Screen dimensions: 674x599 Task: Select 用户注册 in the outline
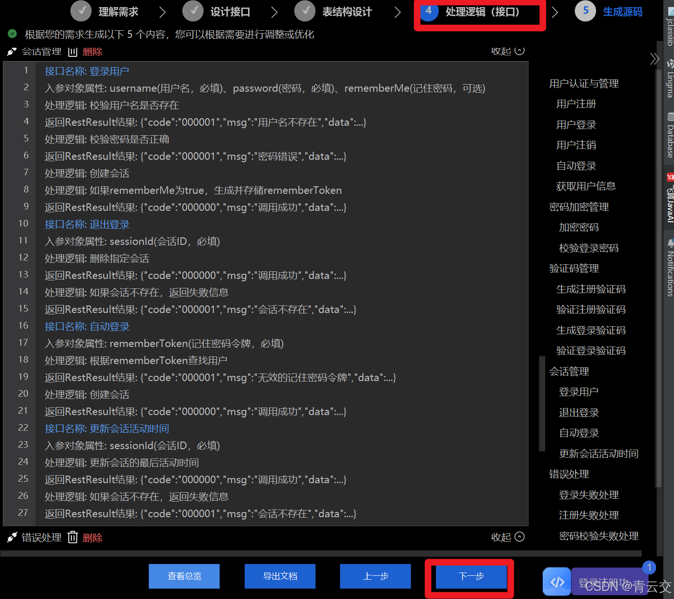point(576,104)
